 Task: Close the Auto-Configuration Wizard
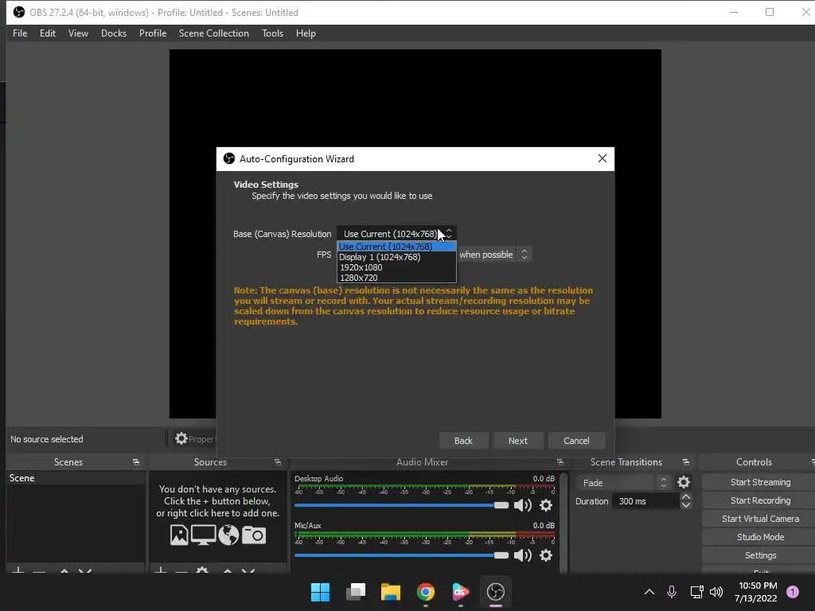[602, 158]
